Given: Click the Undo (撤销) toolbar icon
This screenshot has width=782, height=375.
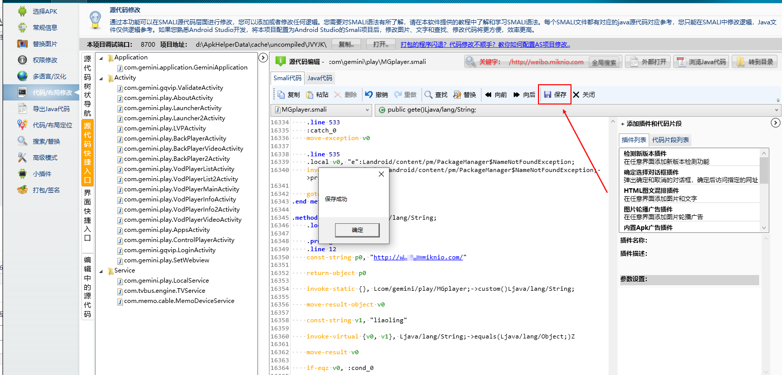Looking at the screenshot, I should click(369, 95).
